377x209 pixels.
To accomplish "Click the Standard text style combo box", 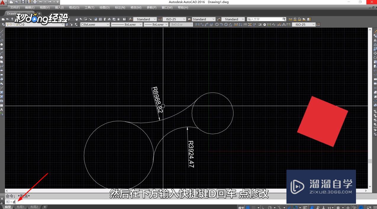I will coord(145,19).
